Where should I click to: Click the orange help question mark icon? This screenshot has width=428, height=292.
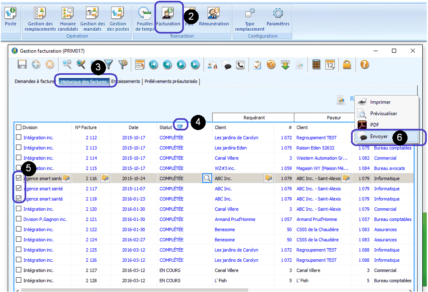pyautogui.click(x=364, y=65)
